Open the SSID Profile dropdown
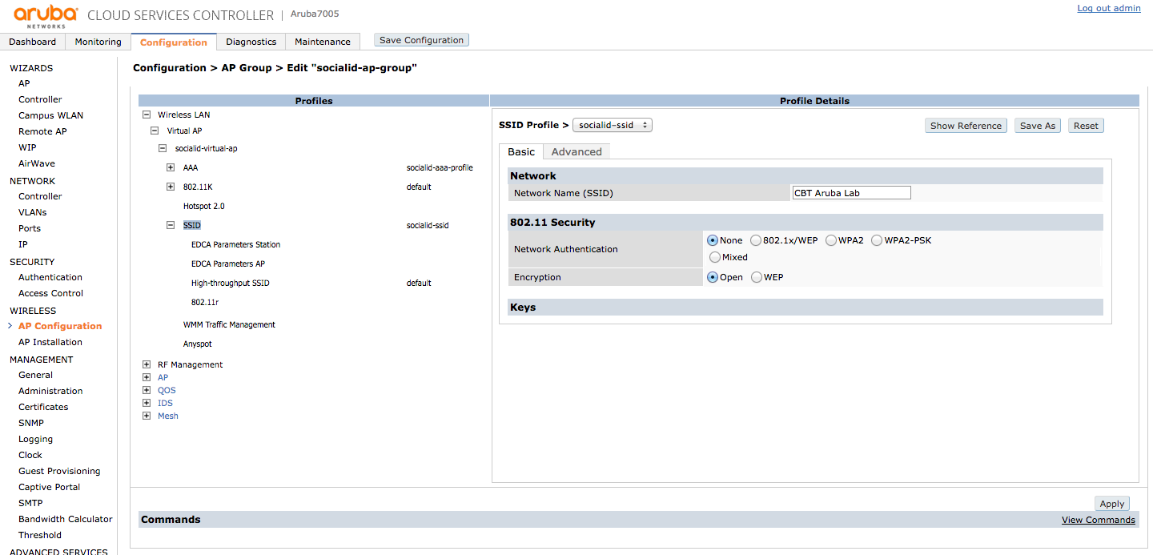1153x555 pixels. pos(613,125)
